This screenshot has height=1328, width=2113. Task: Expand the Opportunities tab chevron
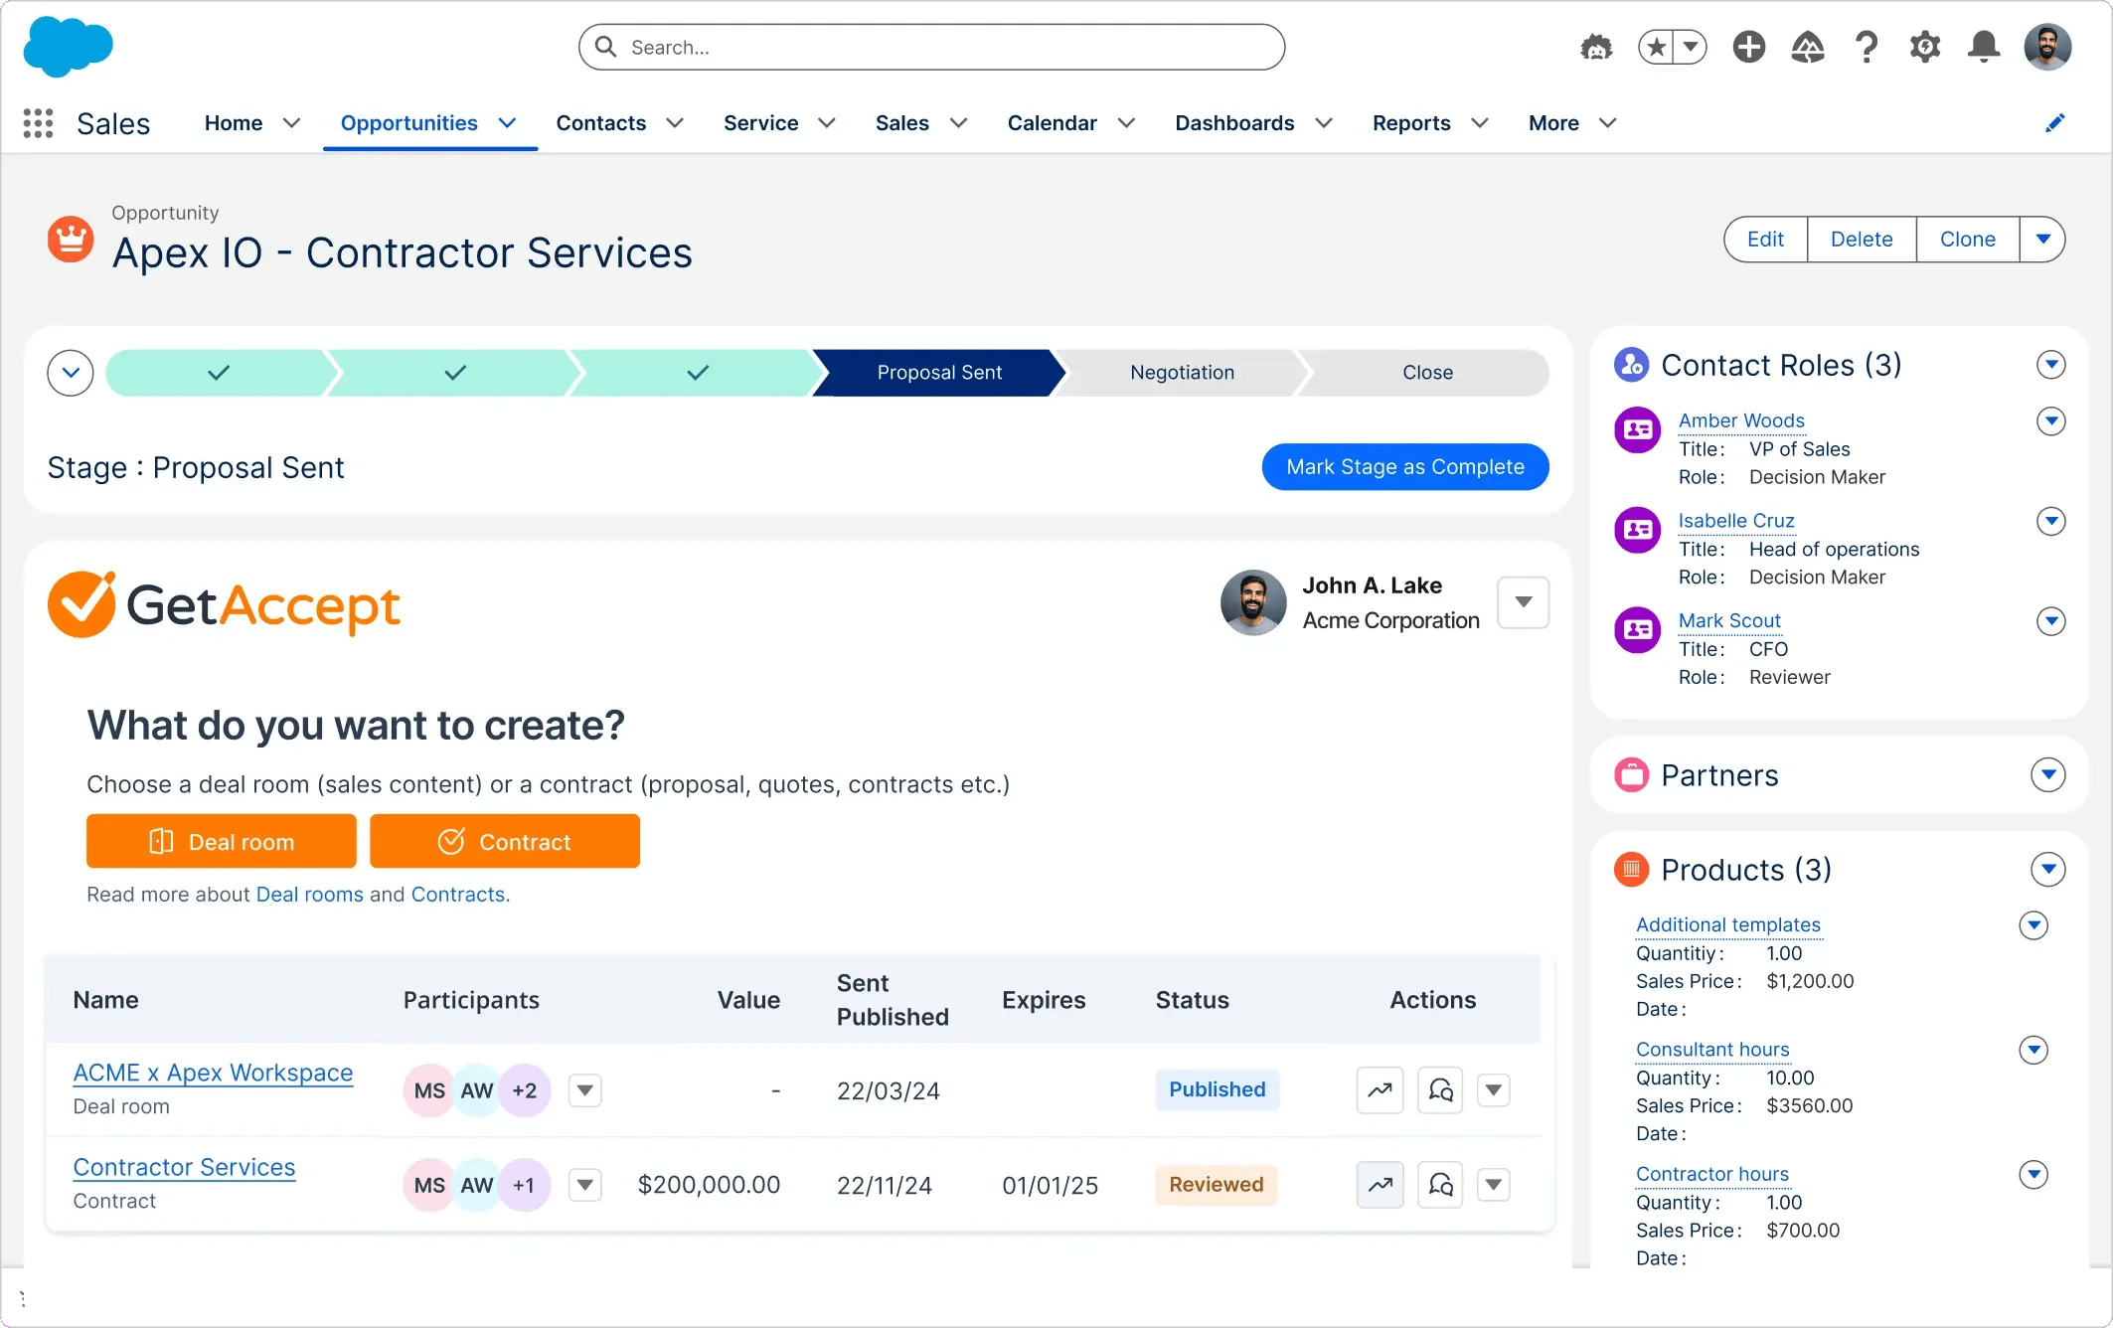[507, 123]
